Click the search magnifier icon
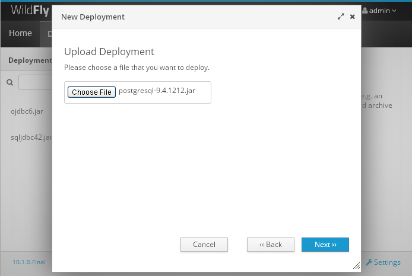The width and height of the screenshot is (412, 276). [9, 82]
